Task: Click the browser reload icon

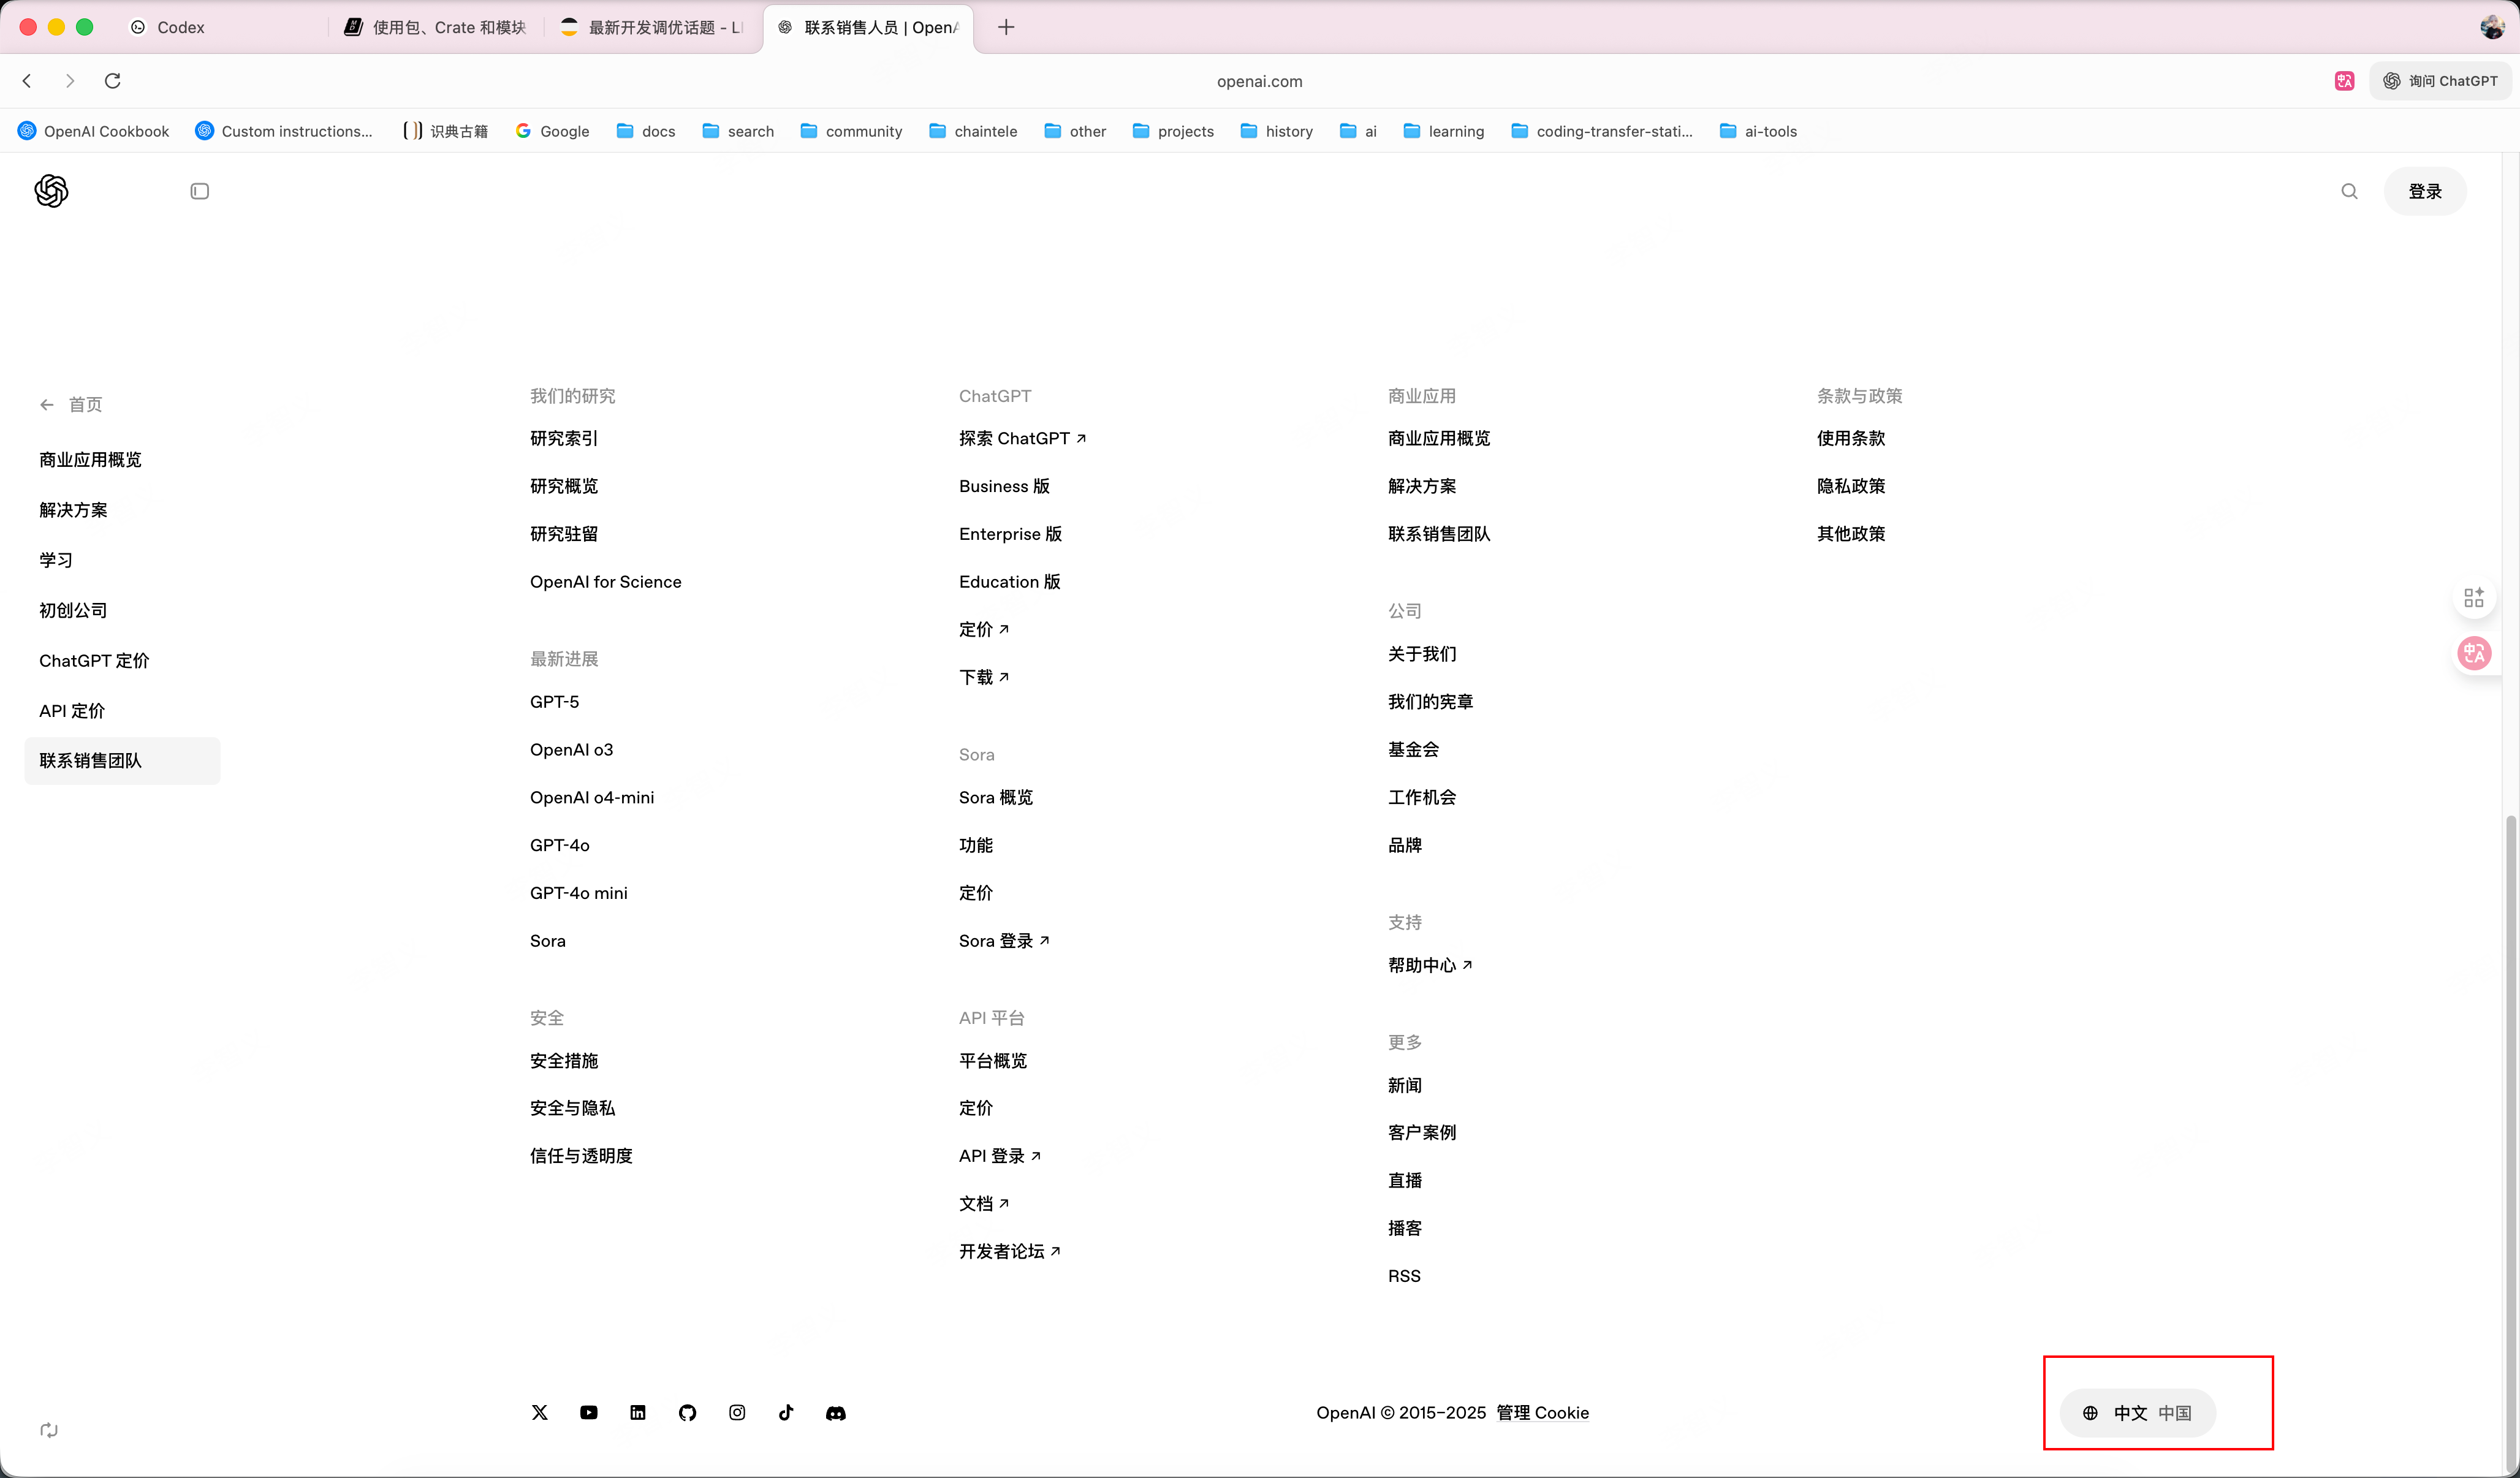Action: [x=113, y=81]
